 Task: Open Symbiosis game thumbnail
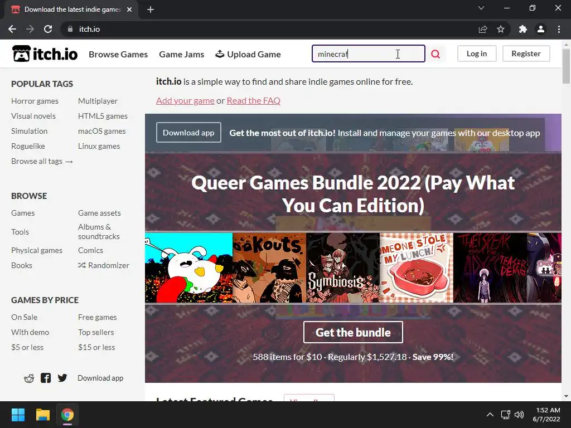click(x=343, y=268)
